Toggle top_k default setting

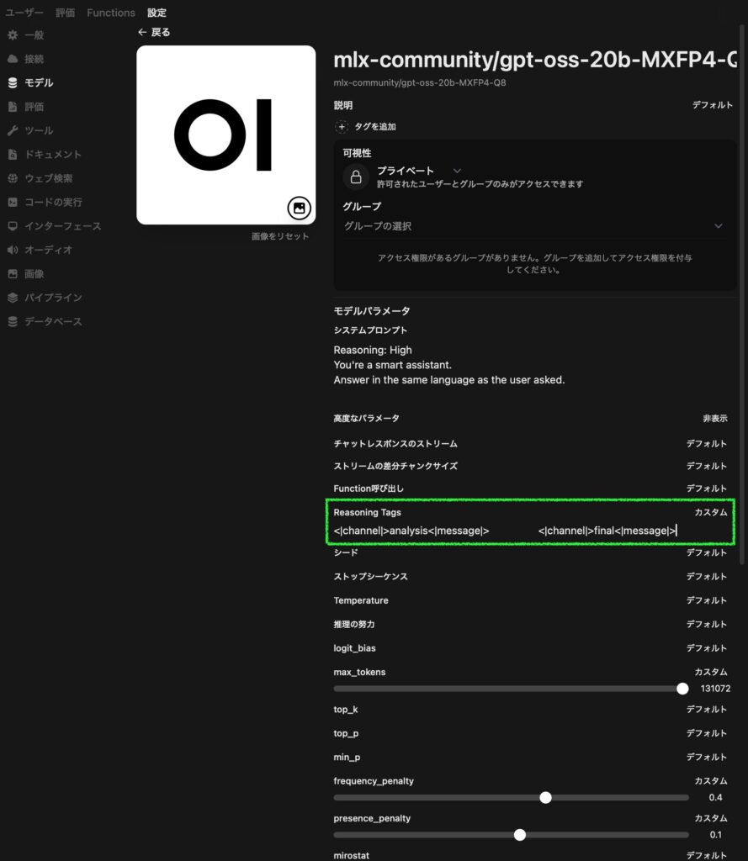[x=707, y=710]
